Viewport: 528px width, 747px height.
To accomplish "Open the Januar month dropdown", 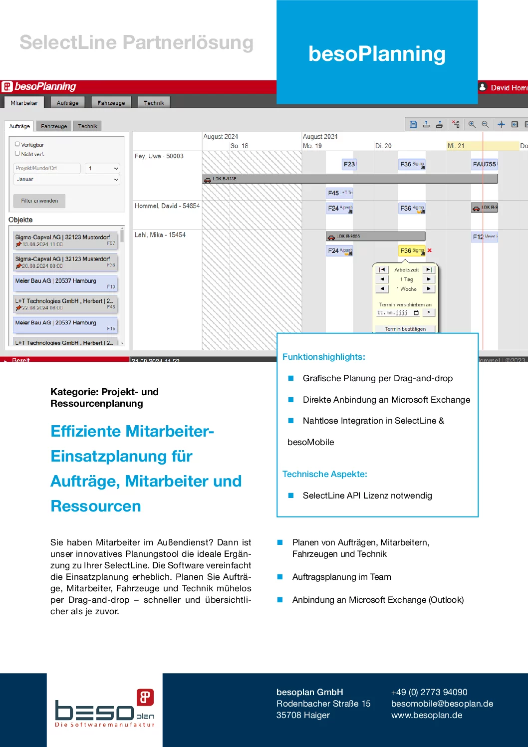I will 66,179.
